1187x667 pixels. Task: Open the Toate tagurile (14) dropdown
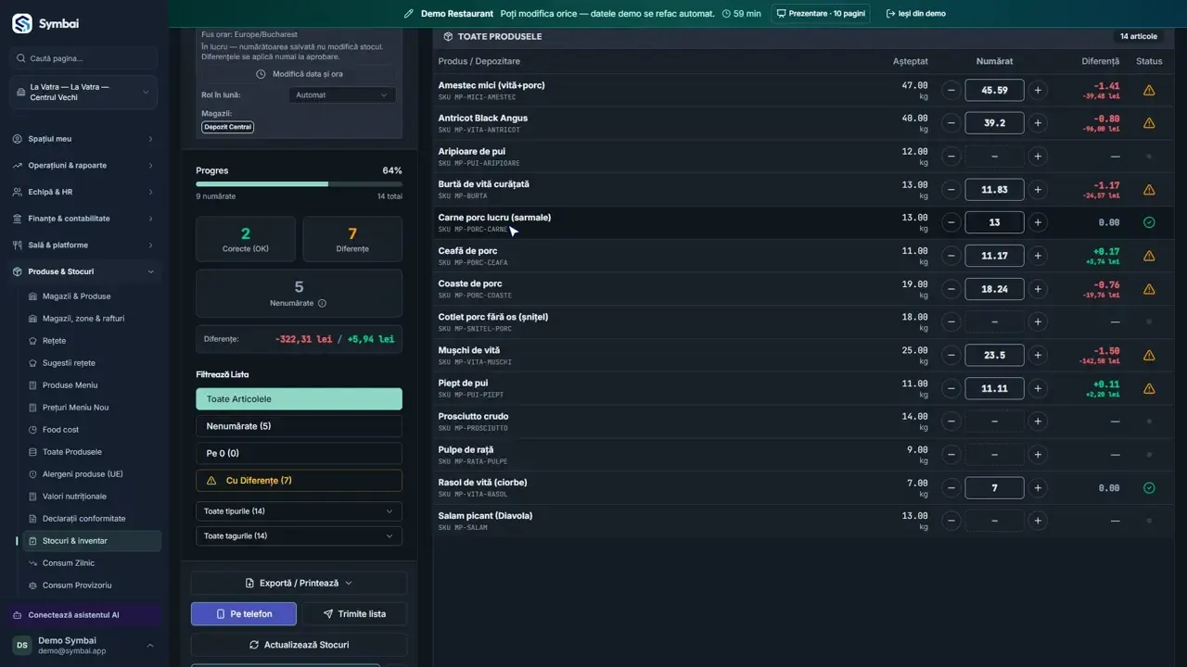pyautogui.click(x=299, y=535)
